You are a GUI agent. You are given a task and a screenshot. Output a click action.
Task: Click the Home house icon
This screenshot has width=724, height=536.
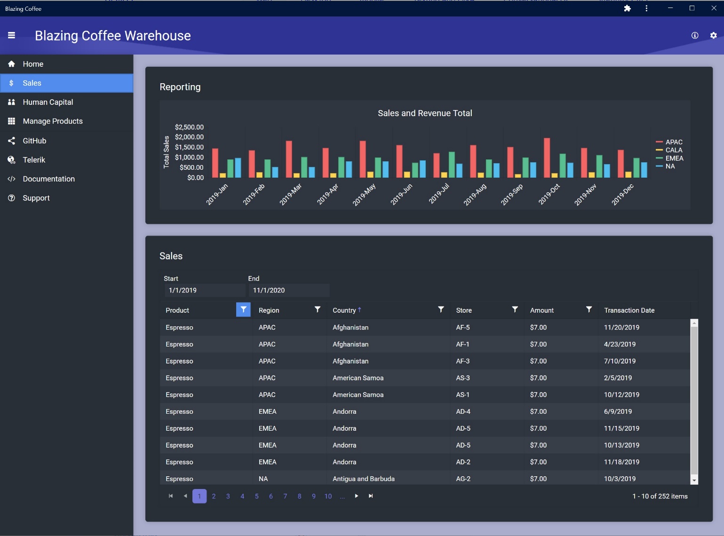coord(12,64)
